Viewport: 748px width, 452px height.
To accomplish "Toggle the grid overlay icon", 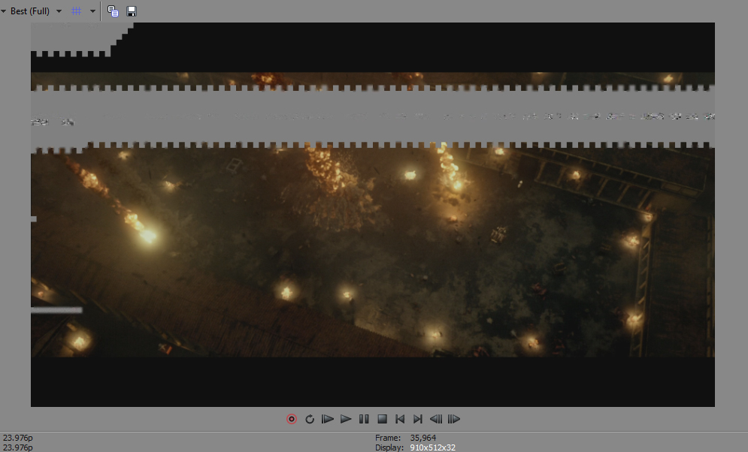I will tap(77, 11).
